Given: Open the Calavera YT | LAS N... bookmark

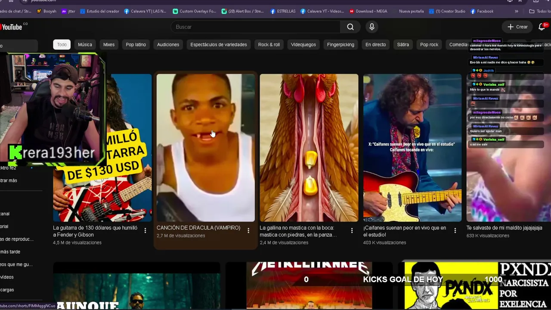Looking at the screenshot, I should pyautogui.click(x=145, y=11).
